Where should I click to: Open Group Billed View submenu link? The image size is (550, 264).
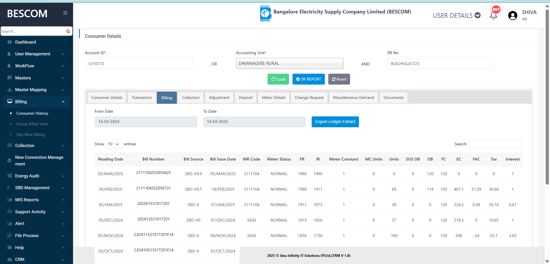click(x=32, y=124)
